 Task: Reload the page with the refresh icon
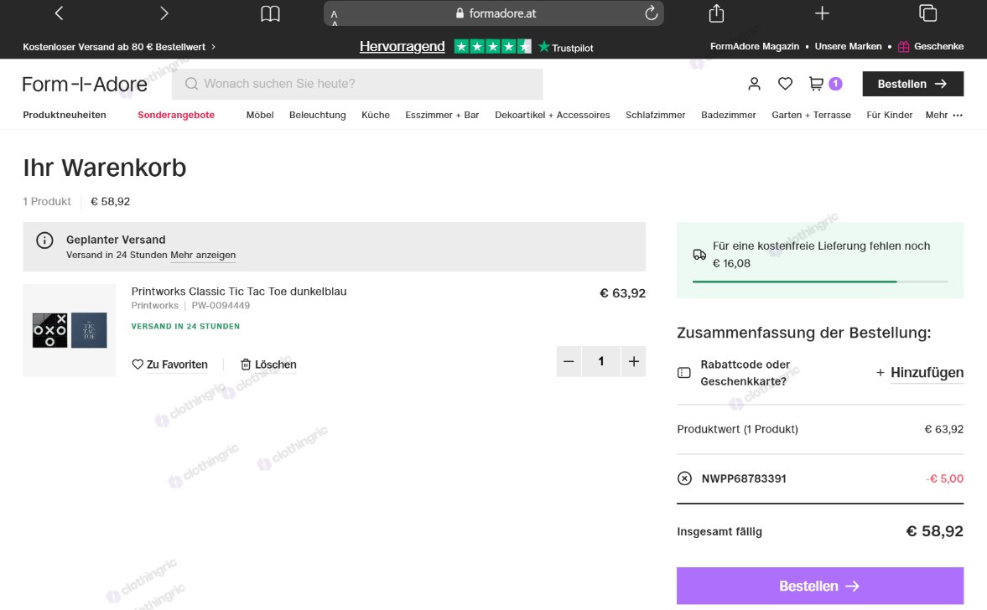tap(652, 13)
